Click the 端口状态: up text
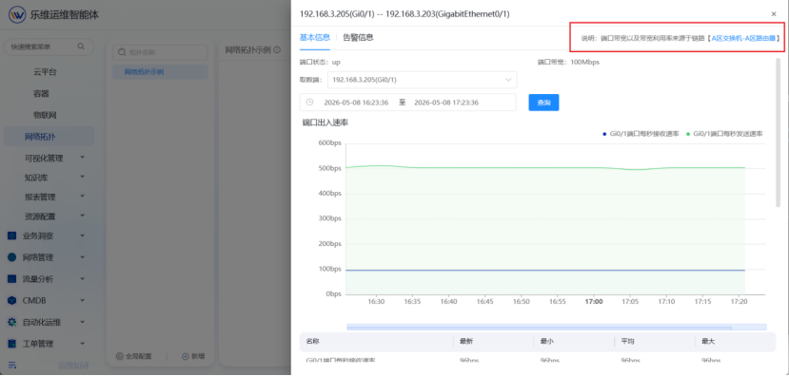Viewport: 789px width, 376px height. tap(320, 63)
